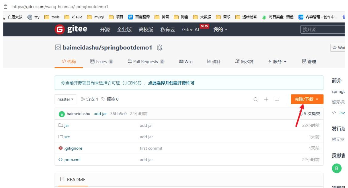Click the add jar message in the latest commit header

point(100,114)
